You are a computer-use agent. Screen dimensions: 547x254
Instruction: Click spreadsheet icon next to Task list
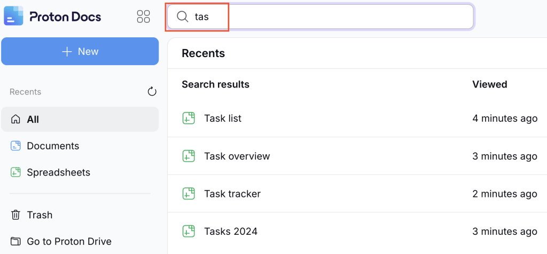click(x=189, y=118)
